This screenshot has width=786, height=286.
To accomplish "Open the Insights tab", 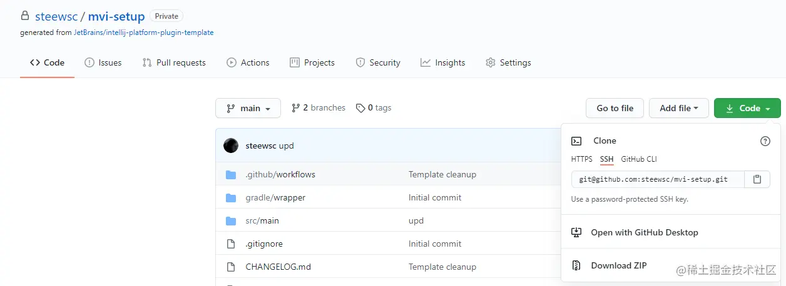I will pos(443,62).
